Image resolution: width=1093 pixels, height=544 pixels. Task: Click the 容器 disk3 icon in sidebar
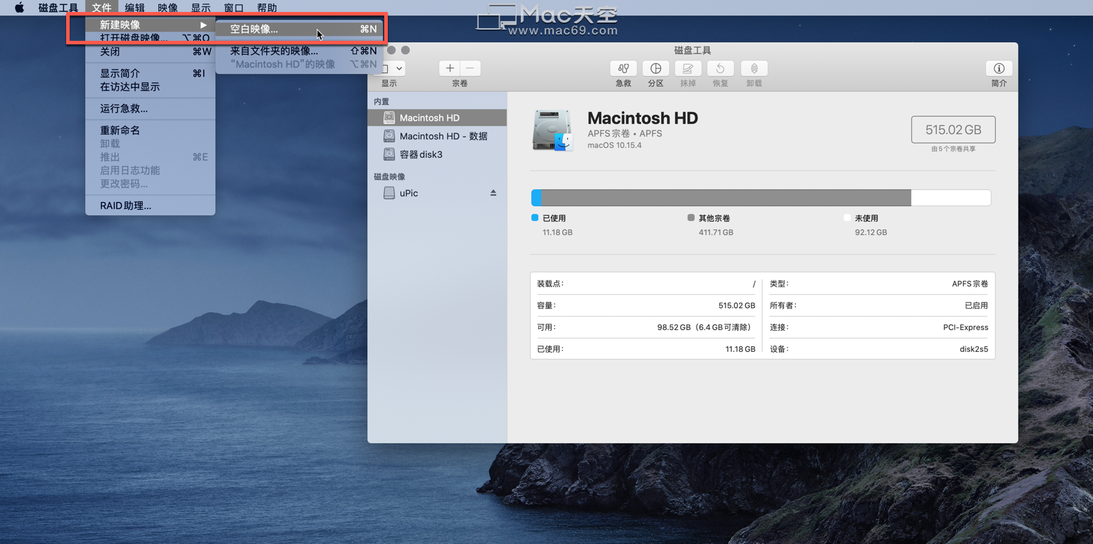[x=389, y=154]
